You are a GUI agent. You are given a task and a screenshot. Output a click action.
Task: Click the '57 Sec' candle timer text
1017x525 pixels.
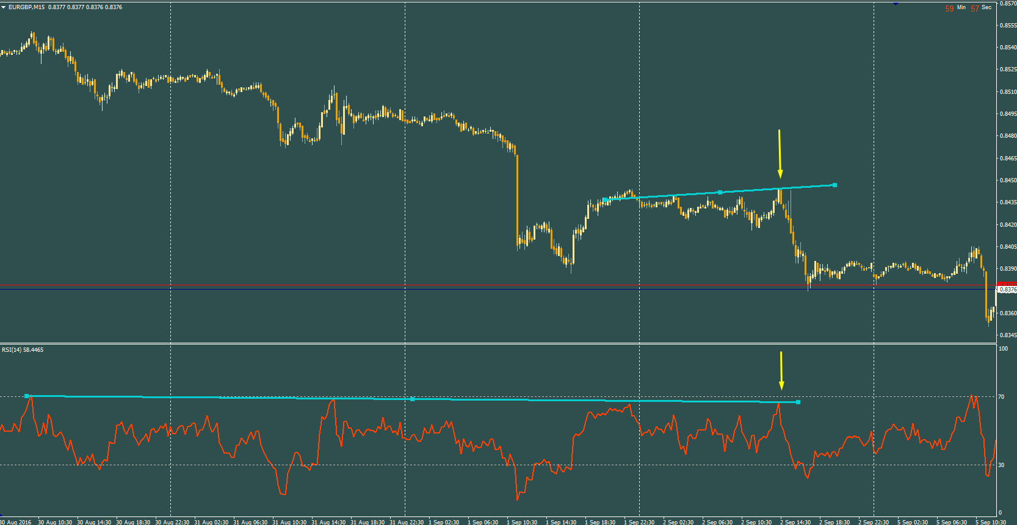pos(981,9)
